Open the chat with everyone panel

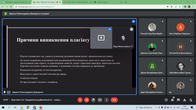tap(178, 100)
